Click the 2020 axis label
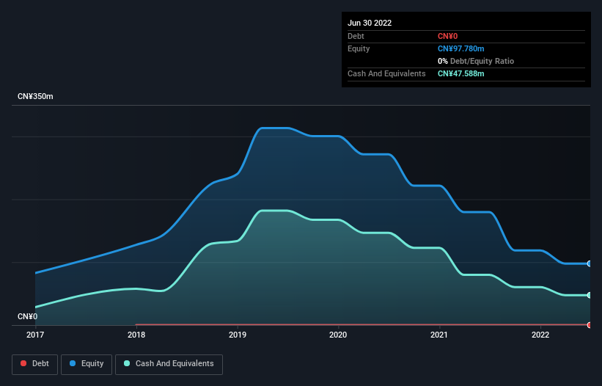 point(338,335)
